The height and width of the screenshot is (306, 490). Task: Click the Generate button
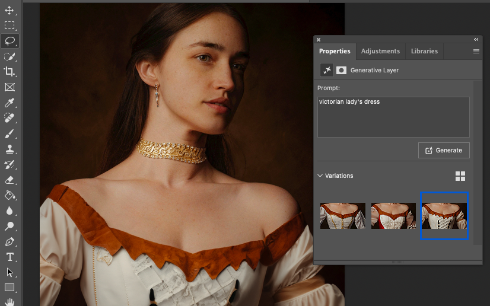(444, 151)
